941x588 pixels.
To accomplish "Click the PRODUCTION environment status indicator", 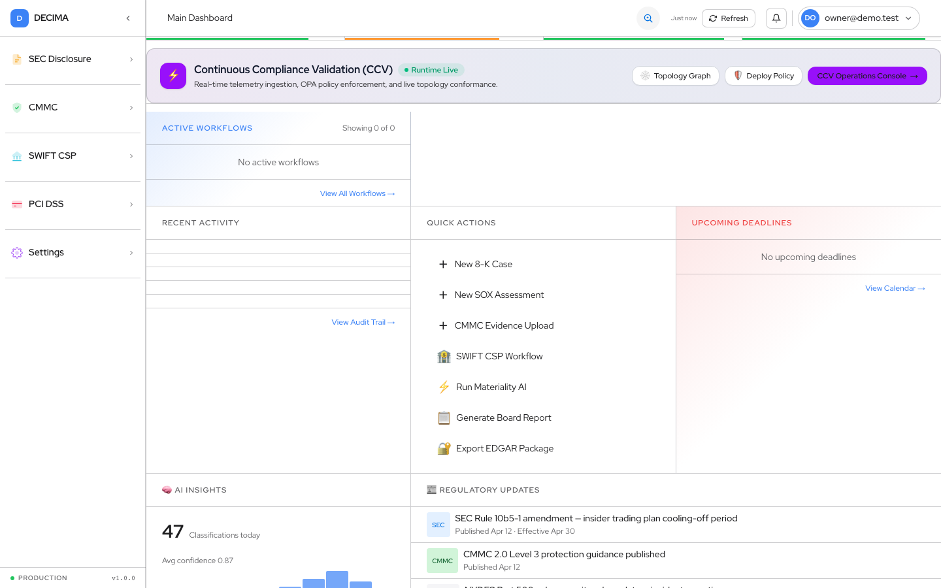I will [39, 578].
